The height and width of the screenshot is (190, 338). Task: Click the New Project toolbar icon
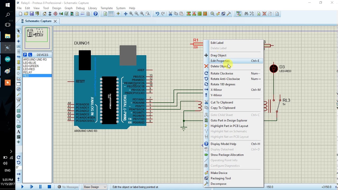[21, 14]
